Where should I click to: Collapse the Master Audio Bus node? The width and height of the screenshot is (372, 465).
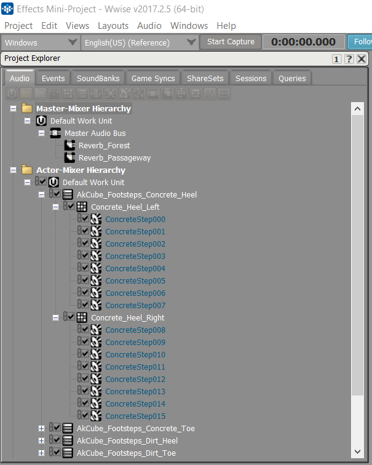[41, 133]
